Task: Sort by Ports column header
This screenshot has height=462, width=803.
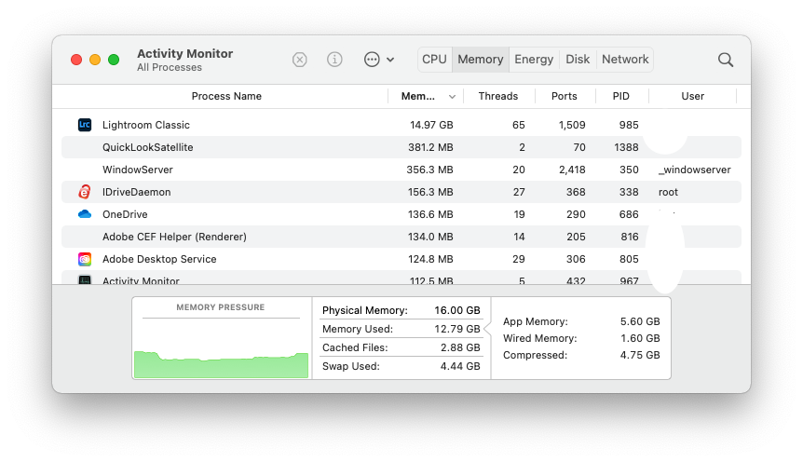Action: pos(564,96)
